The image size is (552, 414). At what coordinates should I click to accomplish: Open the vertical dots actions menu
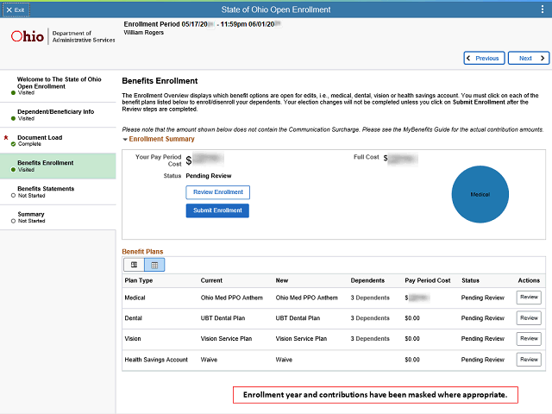543,9
